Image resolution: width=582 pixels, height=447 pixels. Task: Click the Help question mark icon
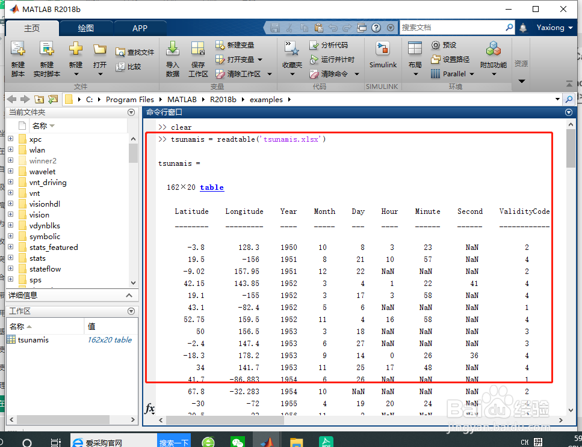pyautogui.click(x=376, y=28)
